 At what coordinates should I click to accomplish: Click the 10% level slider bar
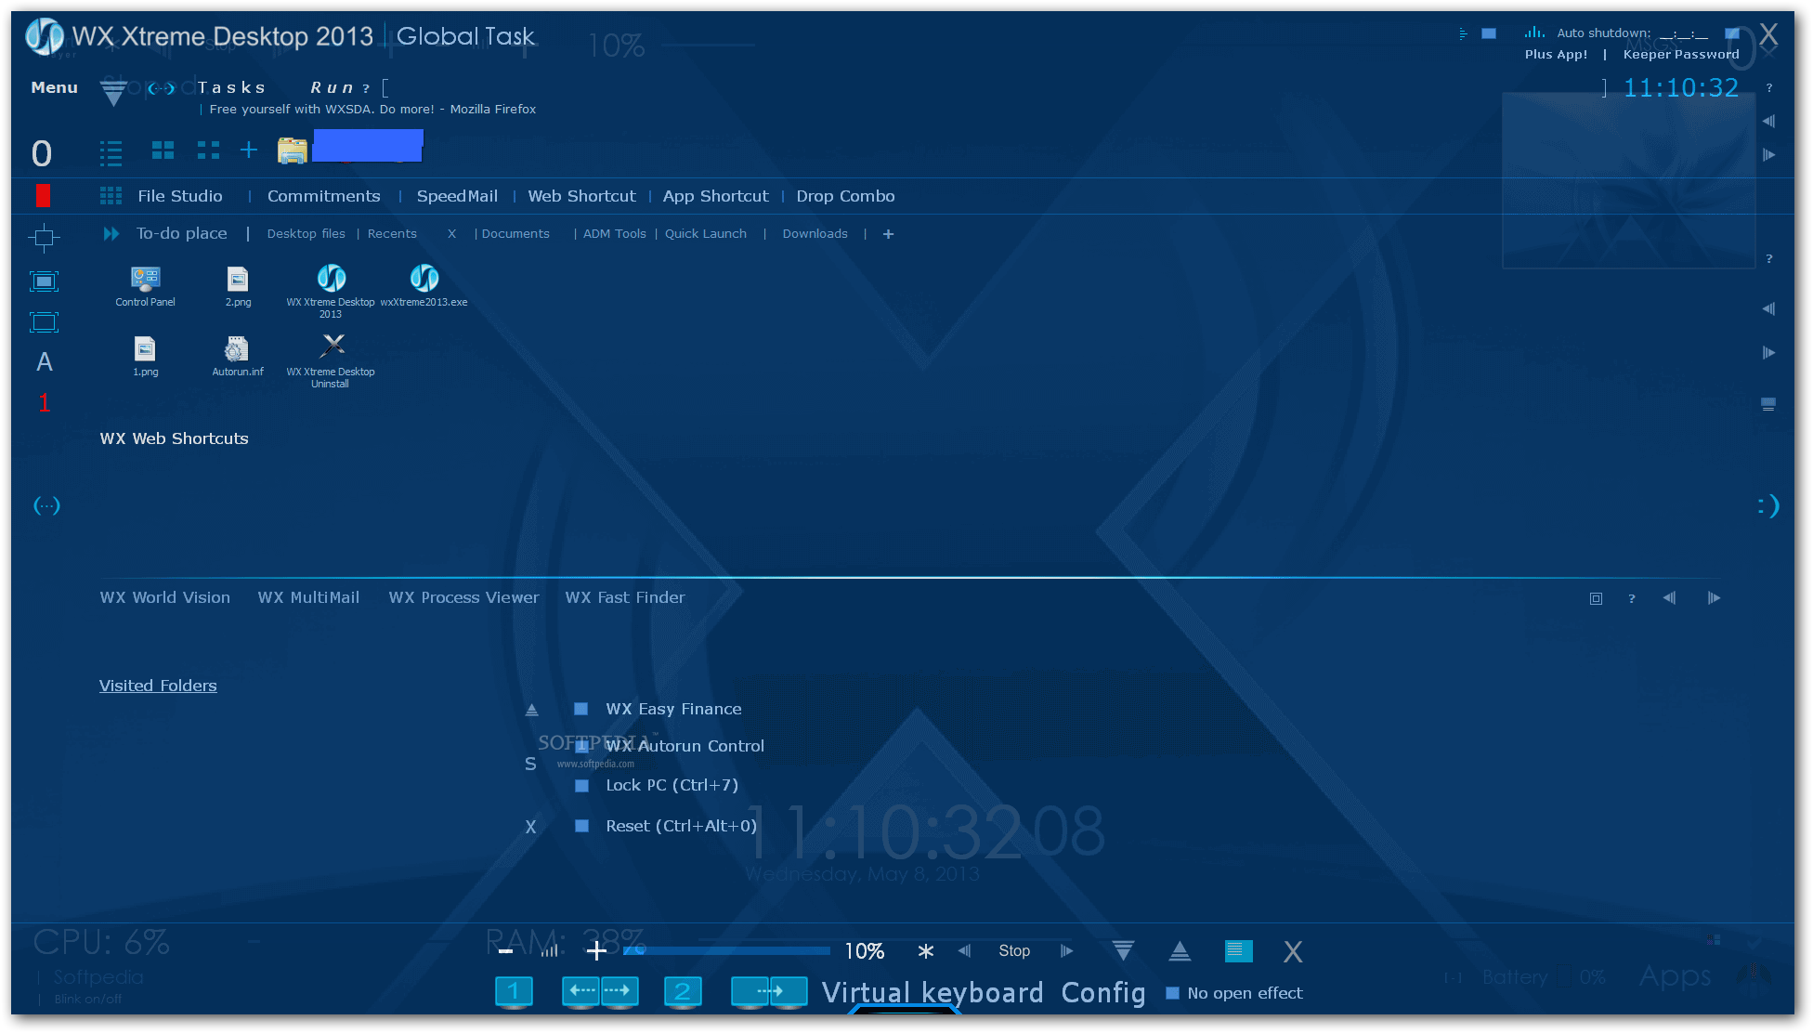tap(727, 950)
